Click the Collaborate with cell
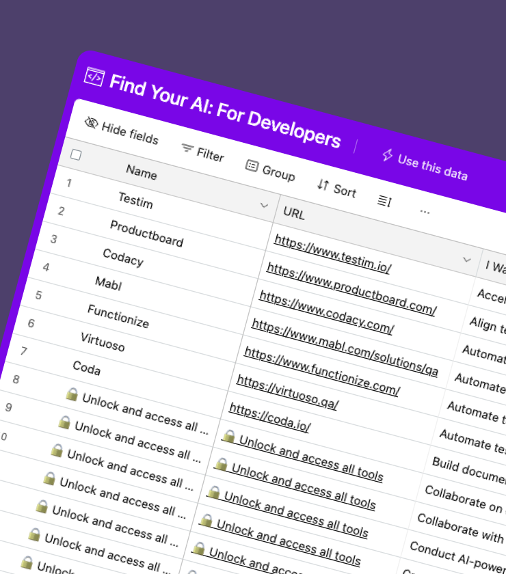 (x=461, y=529)
